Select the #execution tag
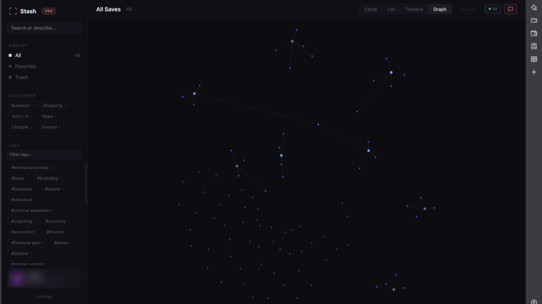The width and height of the screenshot is (542, 304). (x=24, y=232)
